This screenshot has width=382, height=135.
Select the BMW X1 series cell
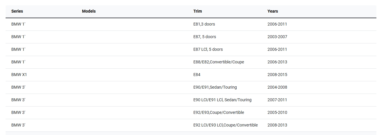19,75
